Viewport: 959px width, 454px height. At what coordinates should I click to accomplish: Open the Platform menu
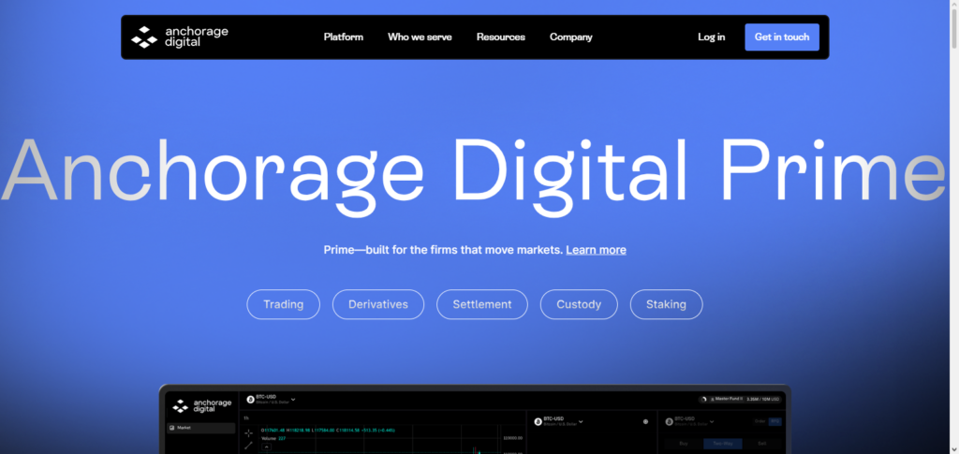pyautogui.click(x=343, y=37)
